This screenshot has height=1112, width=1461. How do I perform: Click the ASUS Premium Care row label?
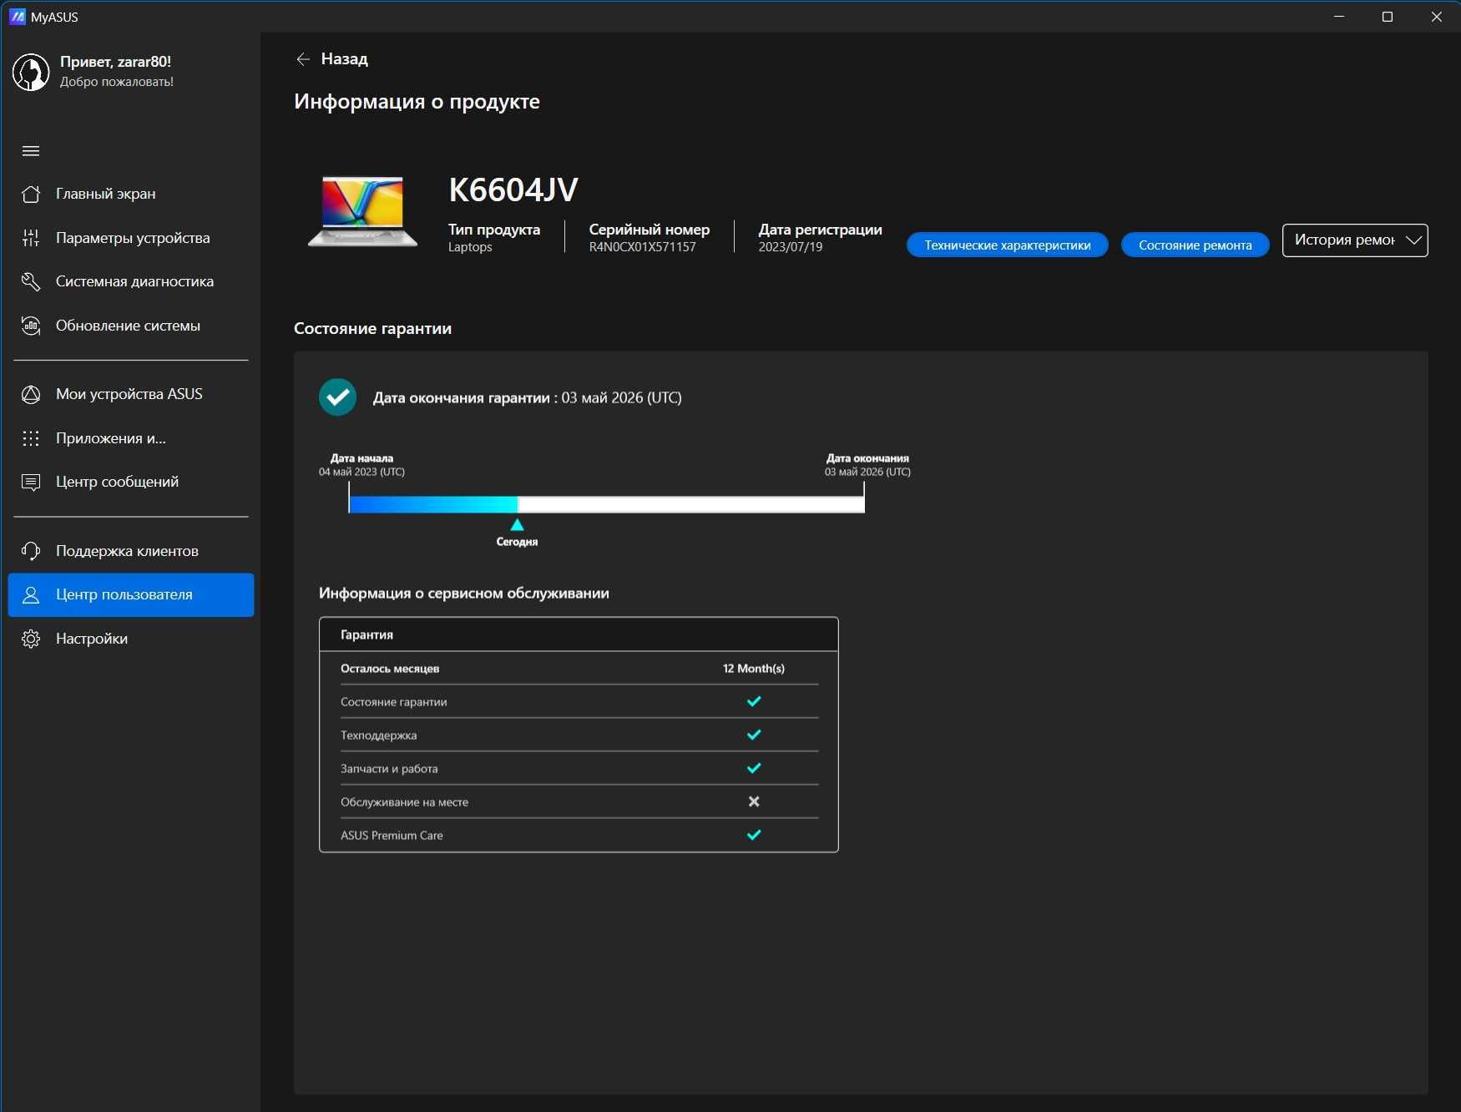[392, 835]
